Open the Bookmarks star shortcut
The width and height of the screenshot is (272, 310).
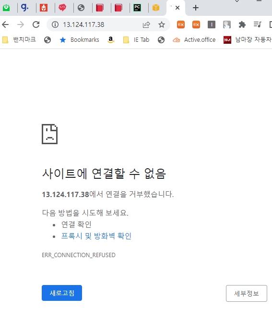coord(79,40)
